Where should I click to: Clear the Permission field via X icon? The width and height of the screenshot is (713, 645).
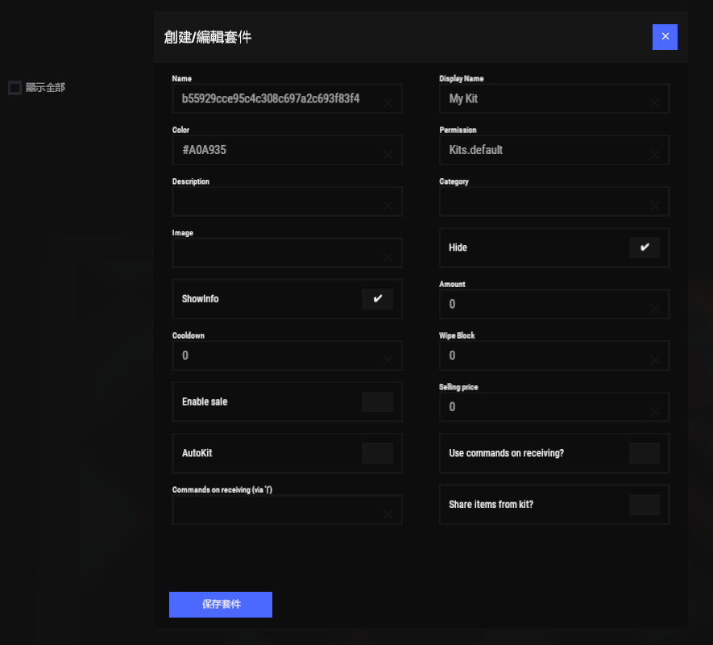[655, 155]
